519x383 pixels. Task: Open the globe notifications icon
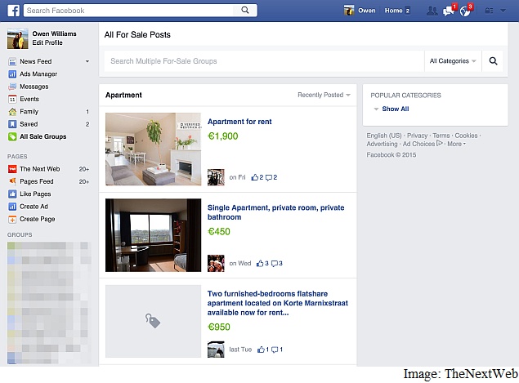(465, 11)
